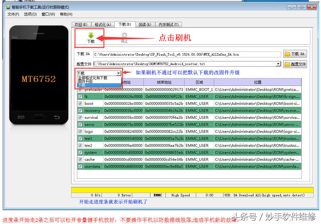Click the MT6752 phone image
Screen dimensions: 321x224
39,75
